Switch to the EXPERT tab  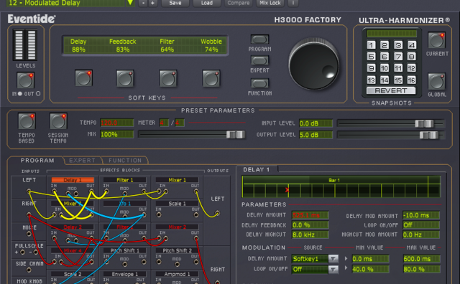point(82,161)
